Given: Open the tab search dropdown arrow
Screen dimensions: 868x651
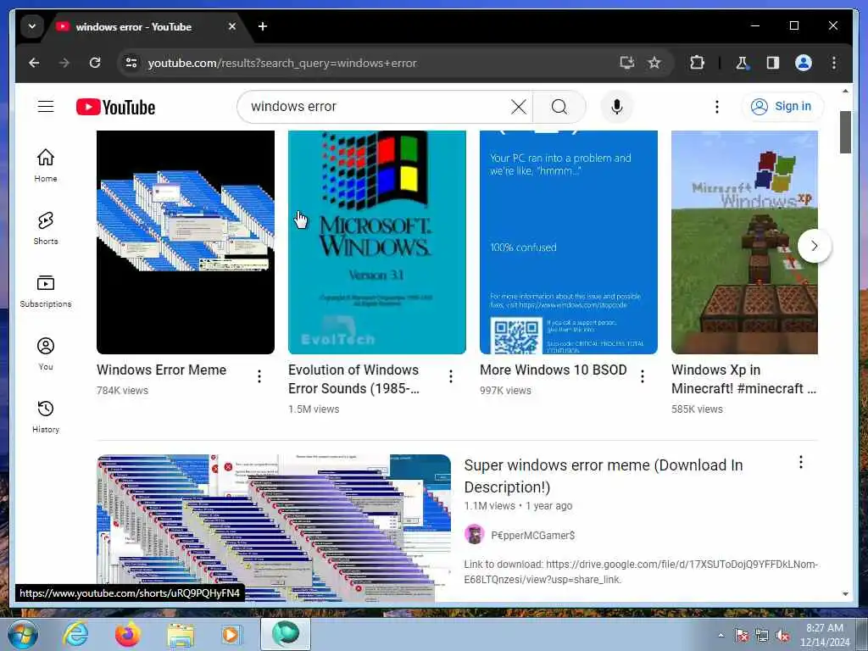Looking at the screenshot, I should 32,26.
